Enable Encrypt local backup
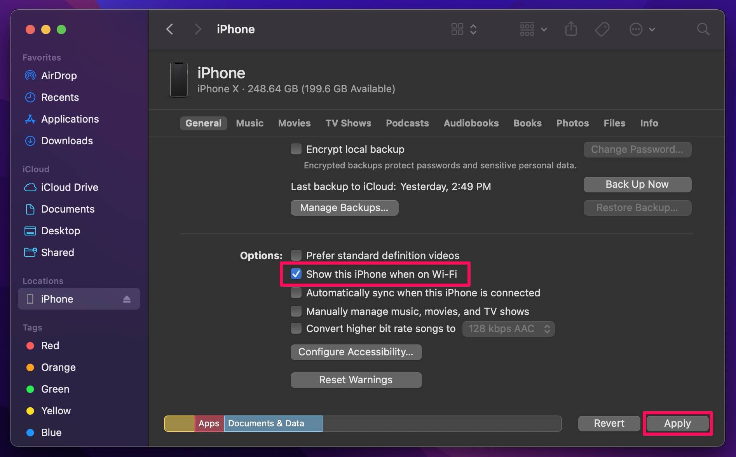736x457 pixels. click(296, 149)
